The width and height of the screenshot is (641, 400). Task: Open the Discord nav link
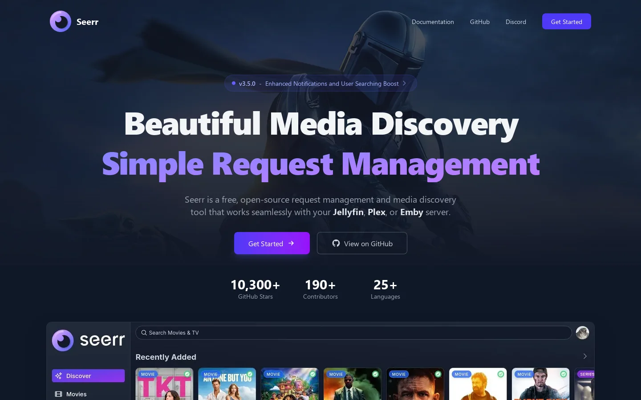tap(516, 22)
